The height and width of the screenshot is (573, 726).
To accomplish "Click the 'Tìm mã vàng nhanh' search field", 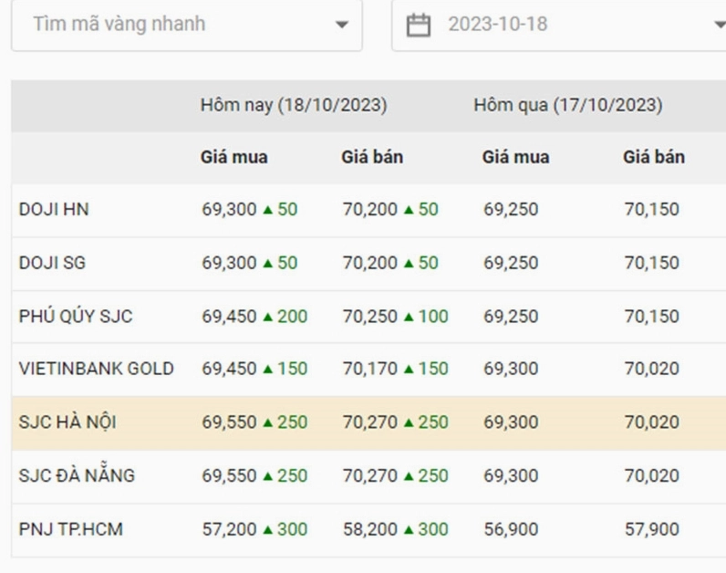I will tap(187, 25).
